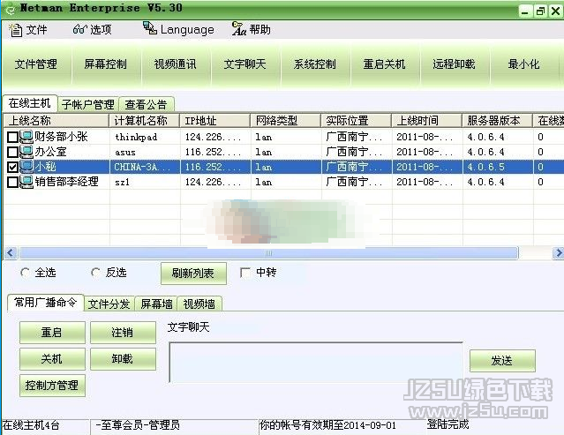The height and width of the screenshot is (435, 564).
Task: Switch to the 视频墙 tab
Action: pos(199,304)
